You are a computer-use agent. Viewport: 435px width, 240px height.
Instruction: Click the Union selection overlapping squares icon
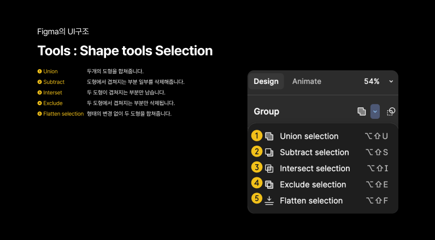click(x=269, y=136)
